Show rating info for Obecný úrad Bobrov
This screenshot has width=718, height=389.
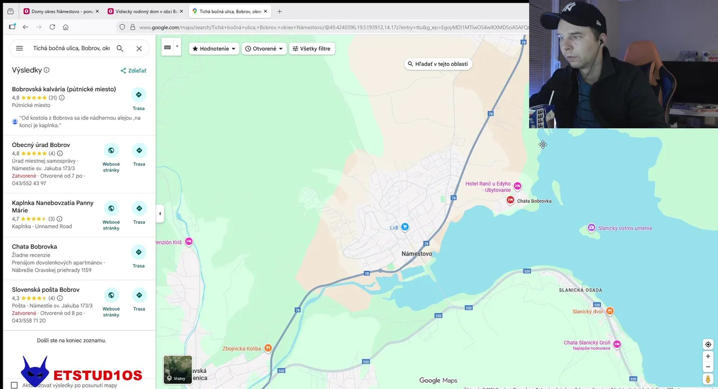tap(60, 153)
